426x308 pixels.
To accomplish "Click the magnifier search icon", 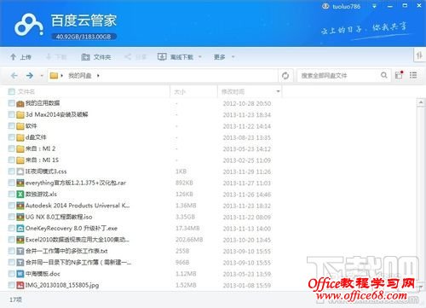I will pyautogui.click(x=383, y=75).
